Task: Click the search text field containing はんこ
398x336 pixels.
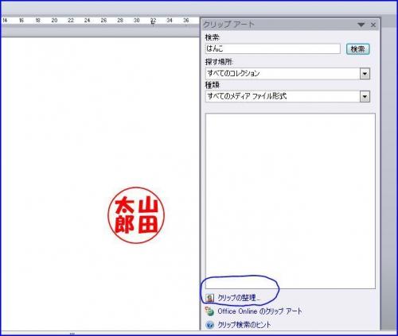Action: [272, 48]
